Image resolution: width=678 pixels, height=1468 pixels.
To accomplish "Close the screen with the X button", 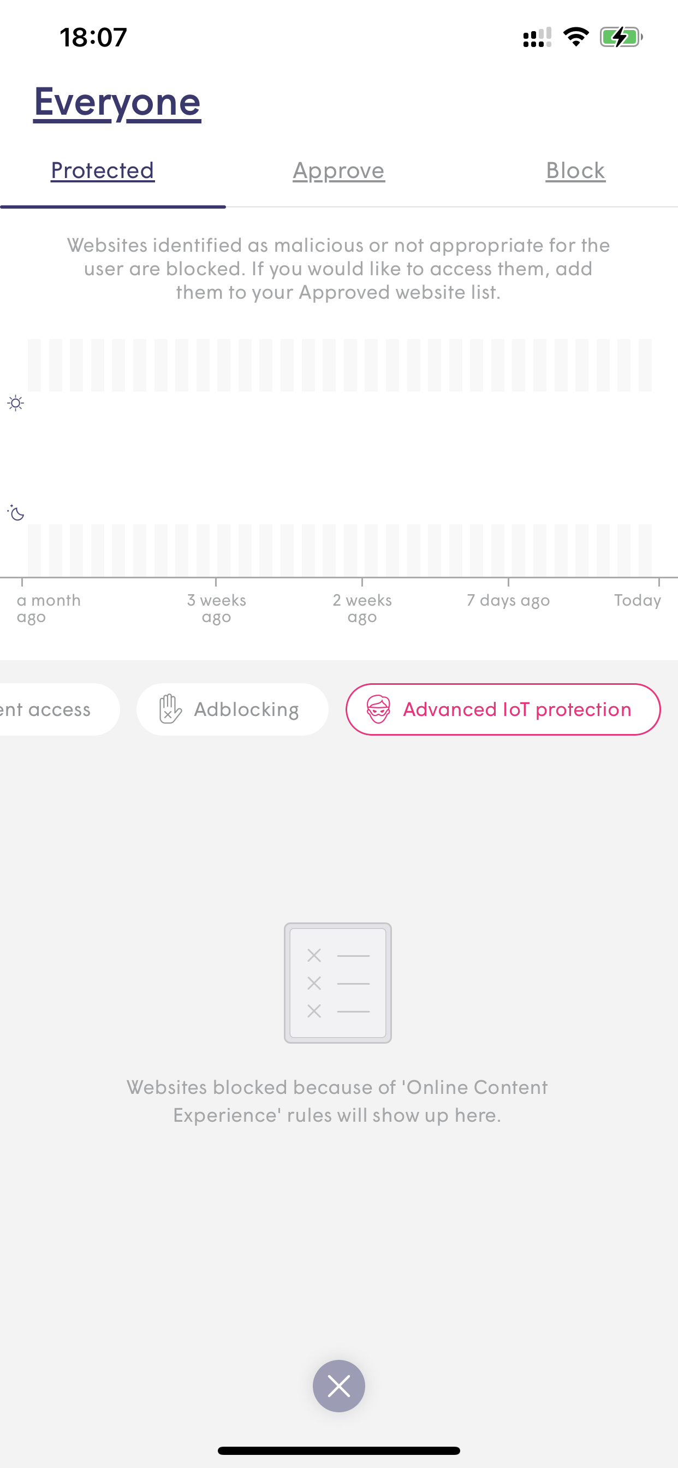I will (x=338, y=1386).
